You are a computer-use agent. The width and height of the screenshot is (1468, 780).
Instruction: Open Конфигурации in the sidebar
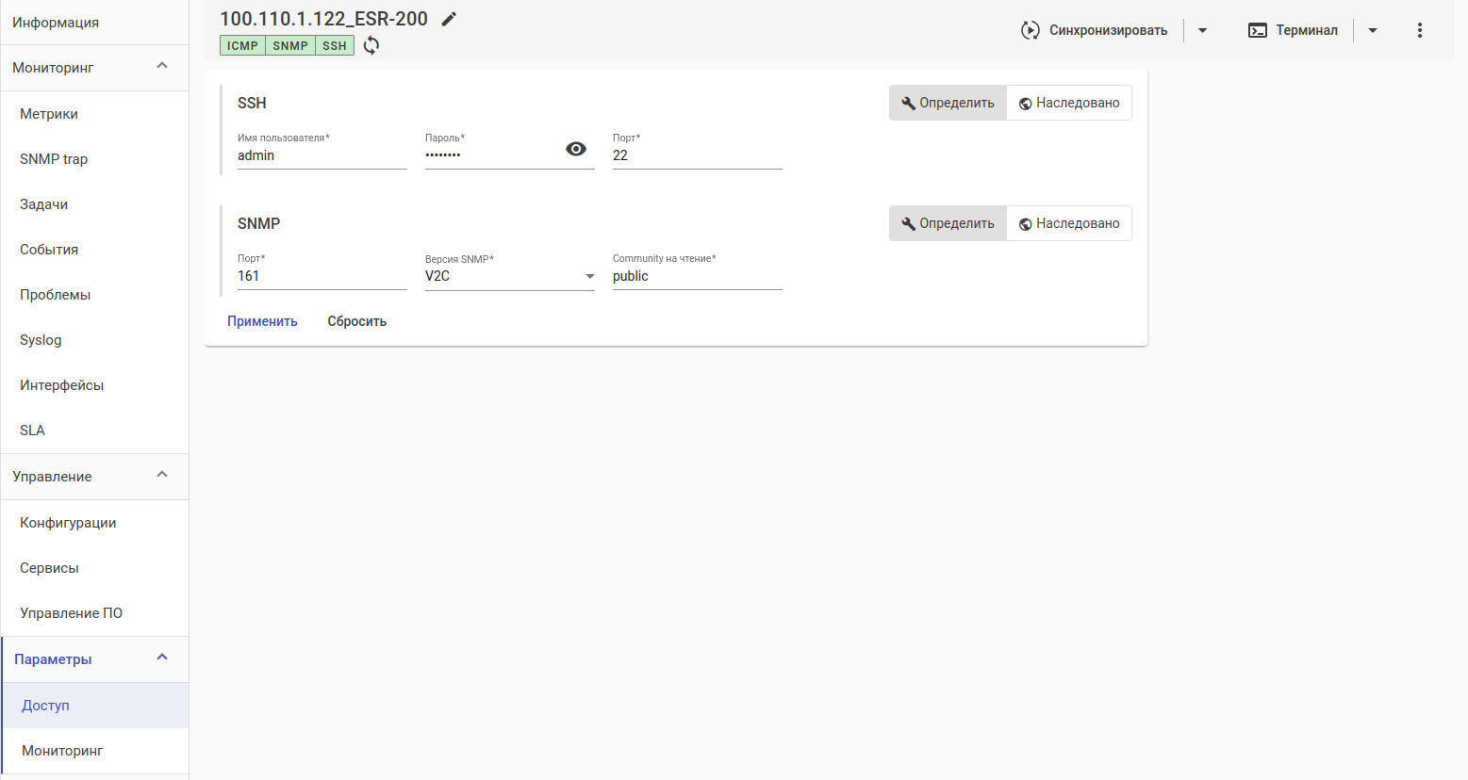click(94, 523)
